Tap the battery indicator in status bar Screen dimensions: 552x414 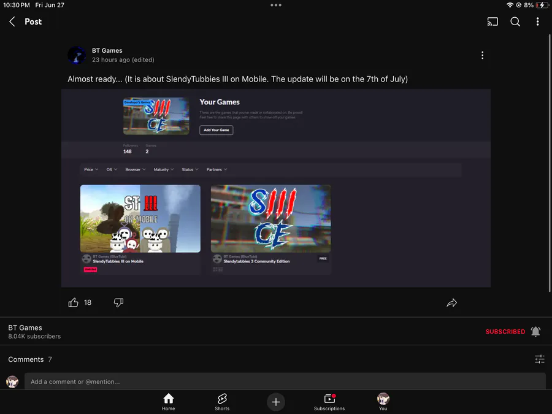point(542,6)
